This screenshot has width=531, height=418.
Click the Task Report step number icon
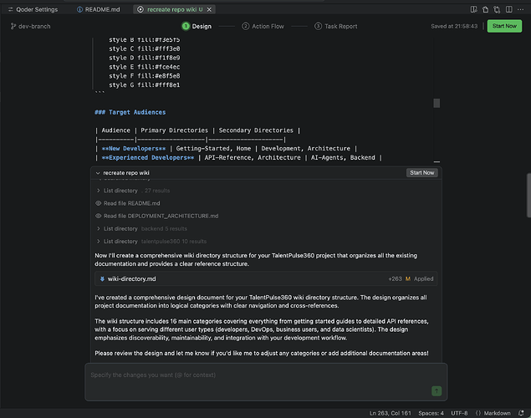(319, 26)
